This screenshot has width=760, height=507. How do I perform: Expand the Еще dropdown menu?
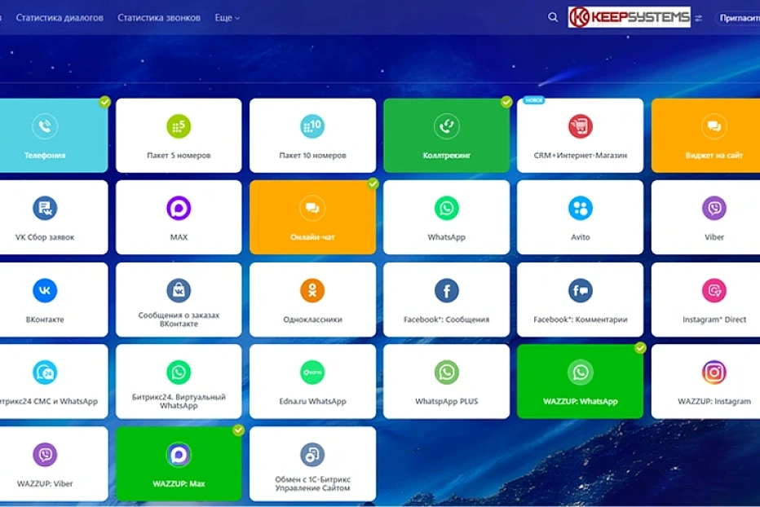(227, 18)
